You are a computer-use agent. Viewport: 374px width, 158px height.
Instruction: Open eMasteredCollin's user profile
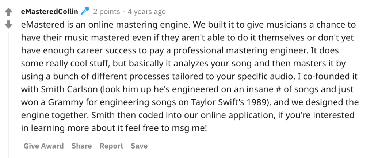(49, 11)
